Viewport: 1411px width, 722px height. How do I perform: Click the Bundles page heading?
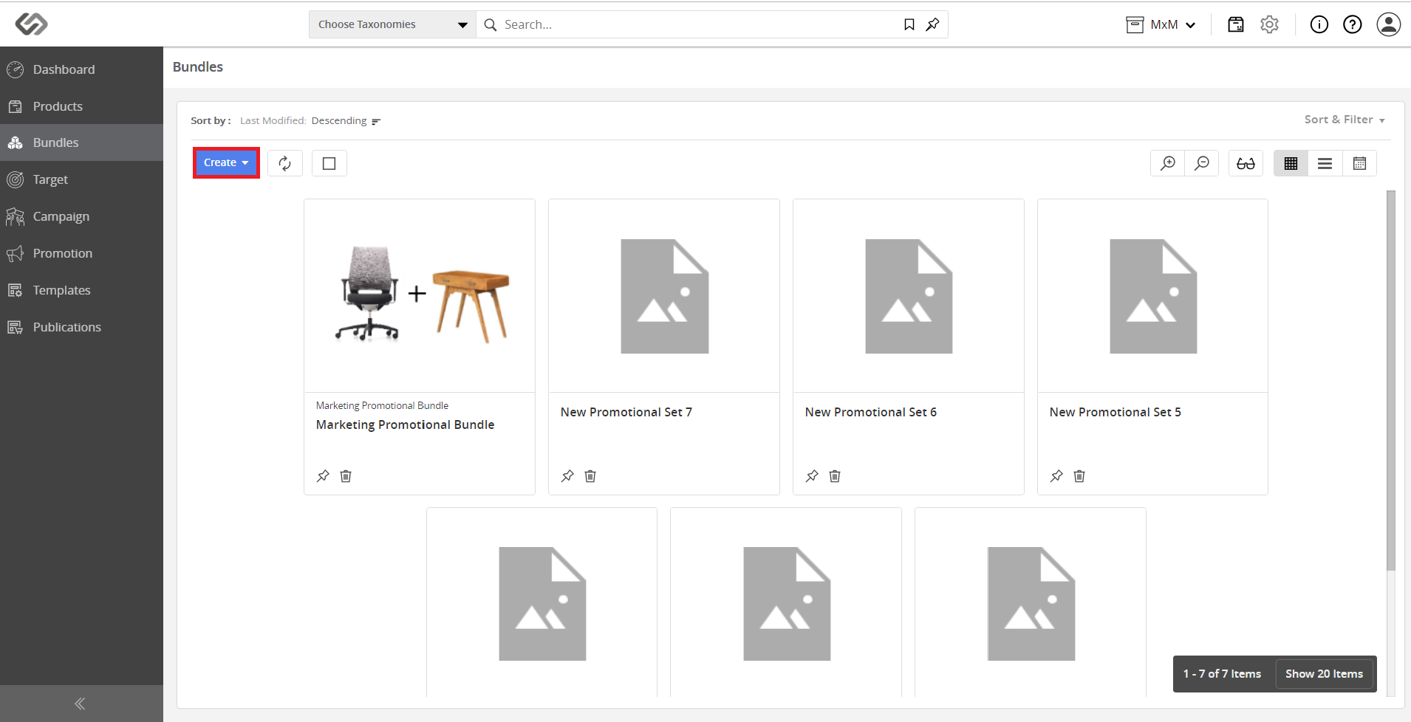coord(198,67)
